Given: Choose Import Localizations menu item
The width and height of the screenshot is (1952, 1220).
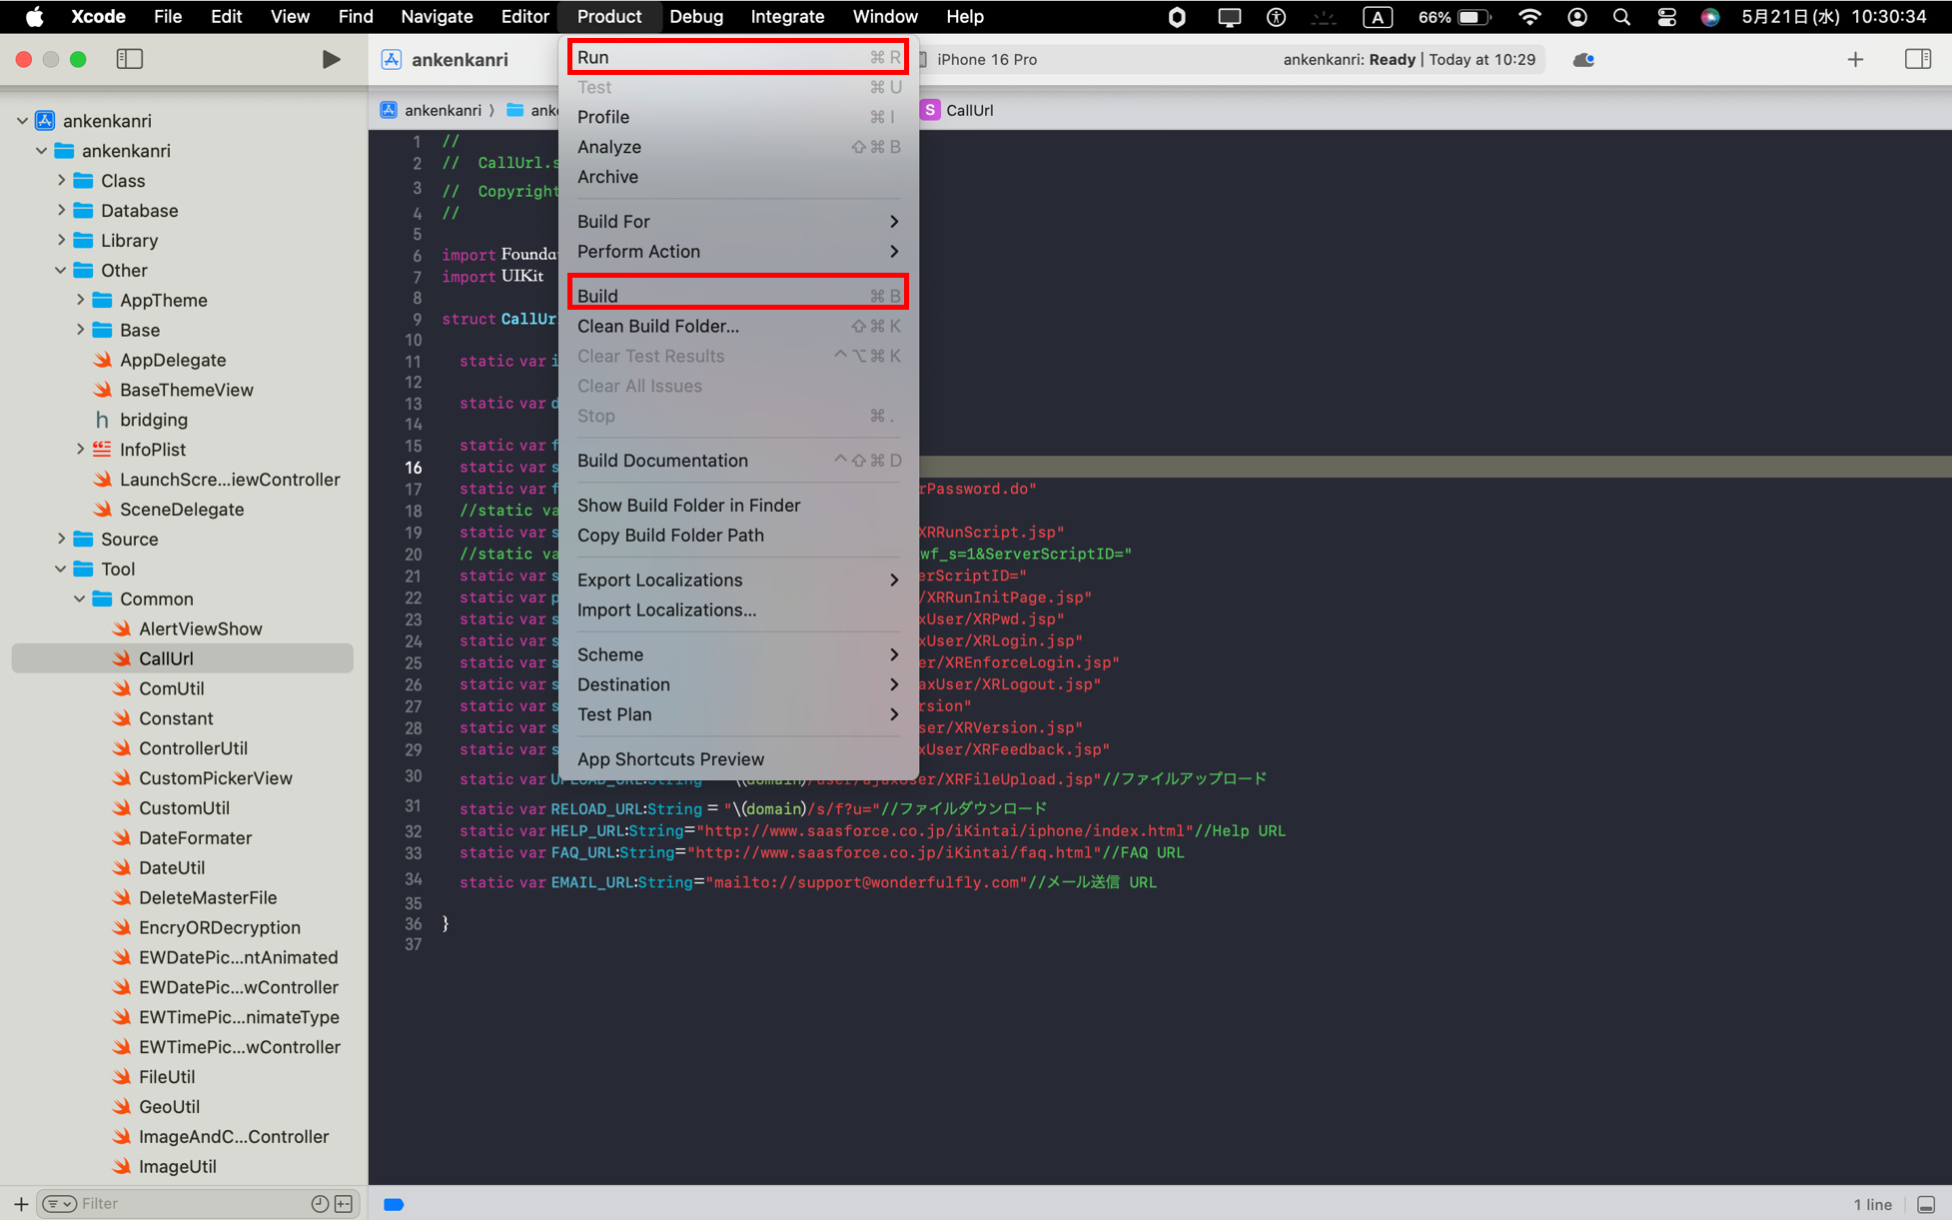Looking at the screenshot, I should point(737,610).
